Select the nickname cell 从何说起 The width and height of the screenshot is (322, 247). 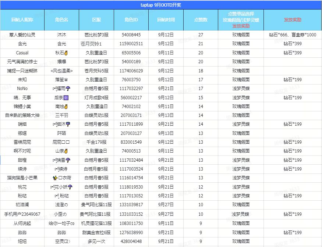click(22, 223)
